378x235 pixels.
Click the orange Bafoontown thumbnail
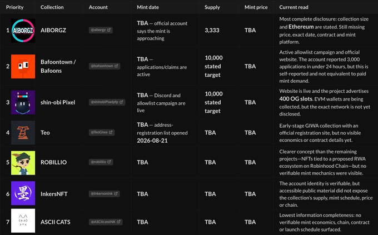click(x=23, y=66)
